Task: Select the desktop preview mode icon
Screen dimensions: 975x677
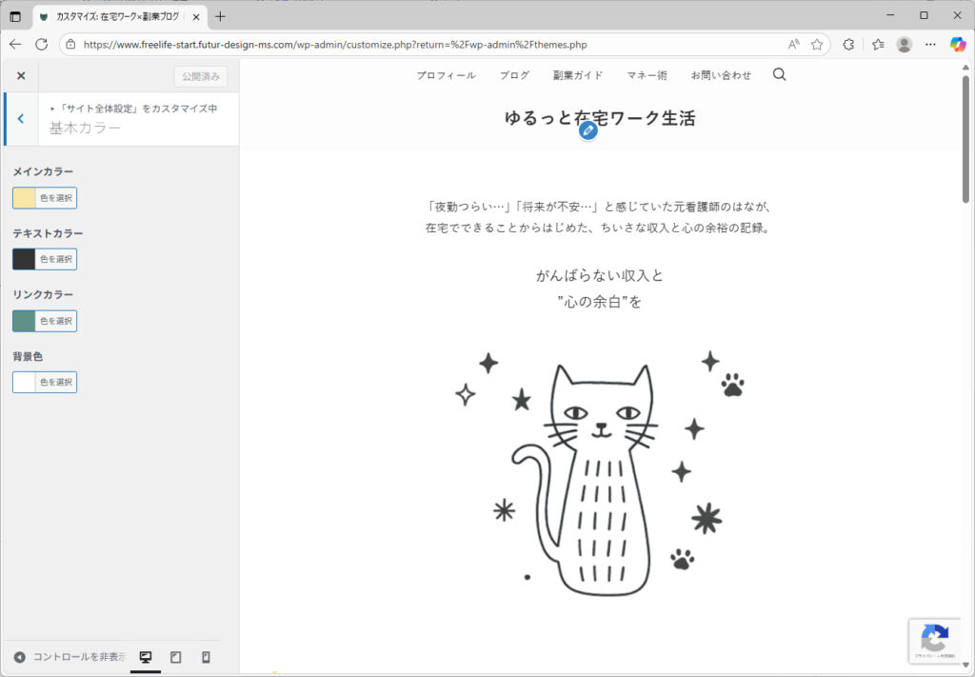Action: pos(145,657)
